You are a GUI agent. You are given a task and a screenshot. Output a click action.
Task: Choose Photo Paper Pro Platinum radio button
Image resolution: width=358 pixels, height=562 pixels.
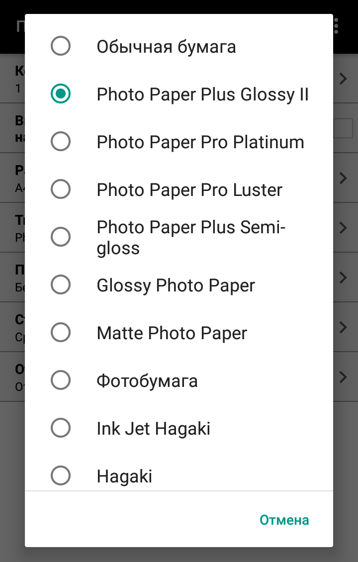tap(61, 142)
